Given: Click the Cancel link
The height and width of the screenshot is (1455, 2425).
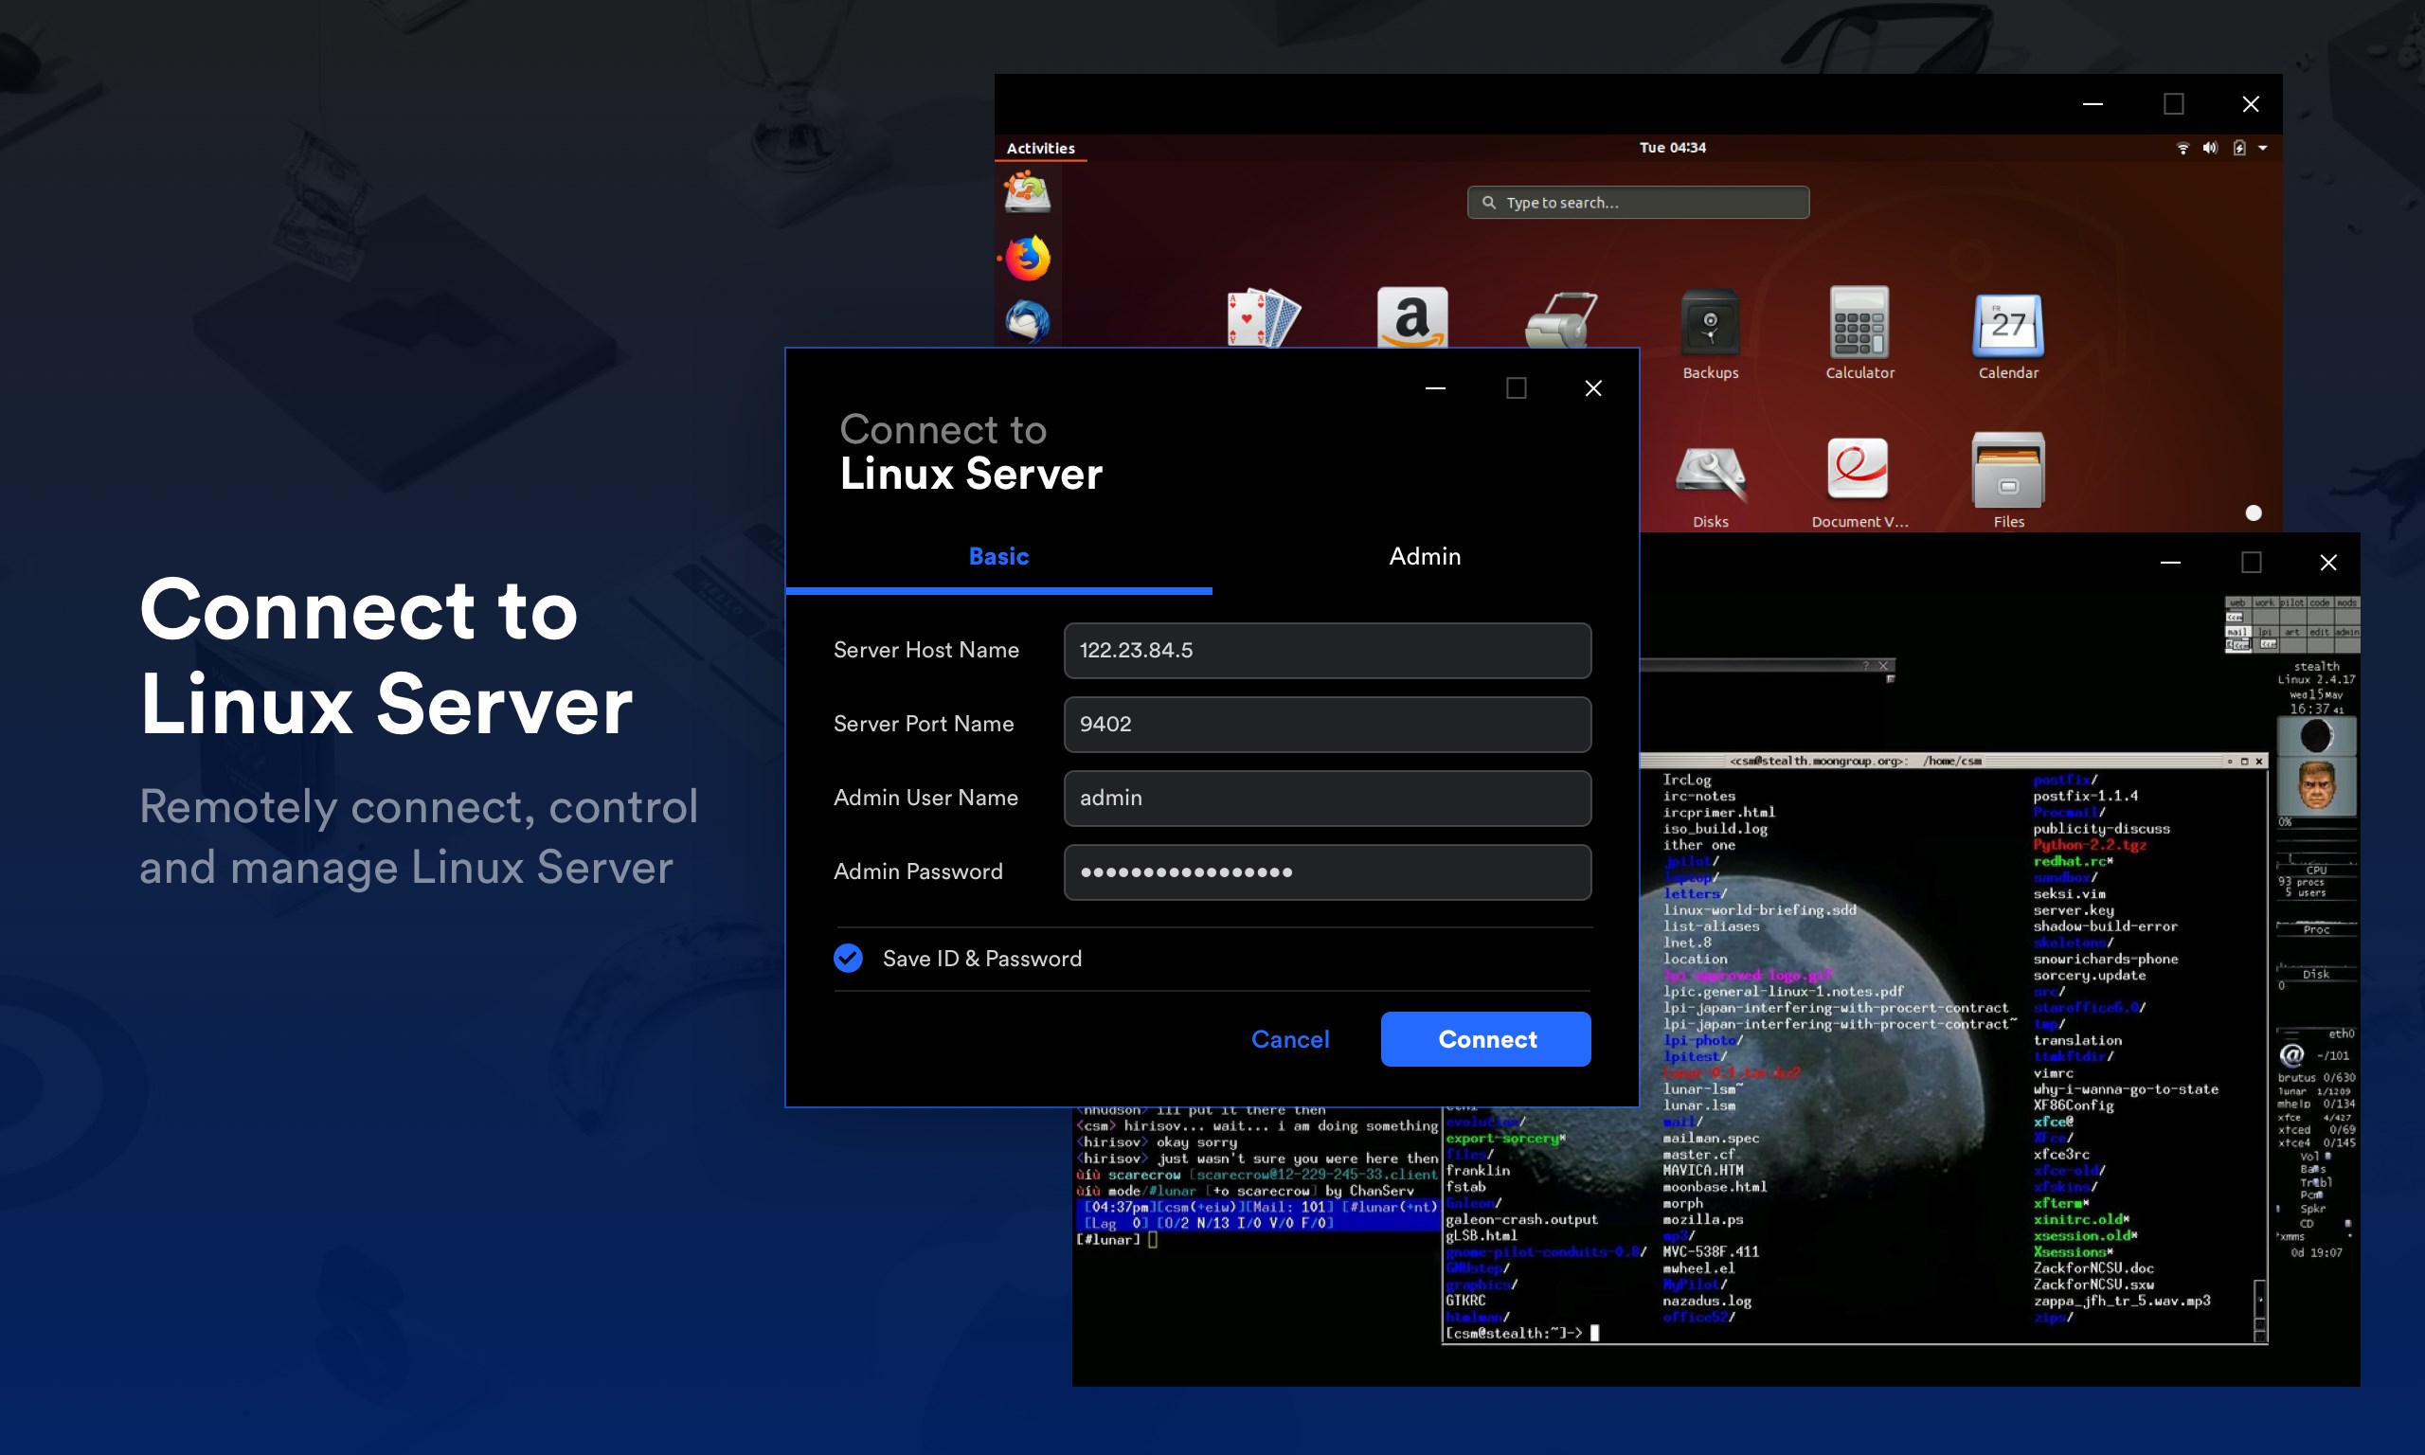Looking at the screenshot, I should click(1290, 1039).
